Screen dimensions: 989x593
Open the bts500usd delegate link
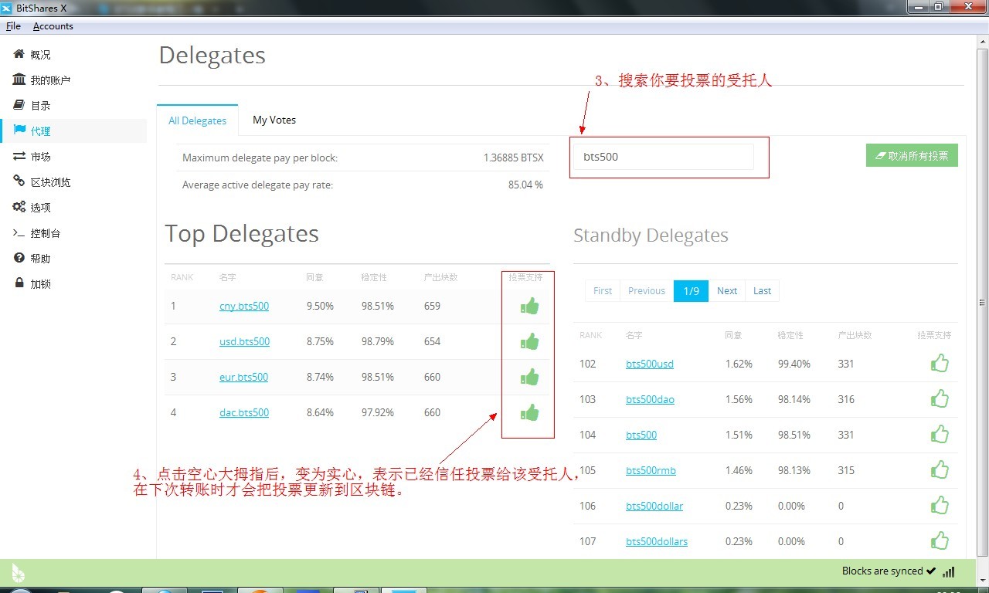[x=650, y=363]
